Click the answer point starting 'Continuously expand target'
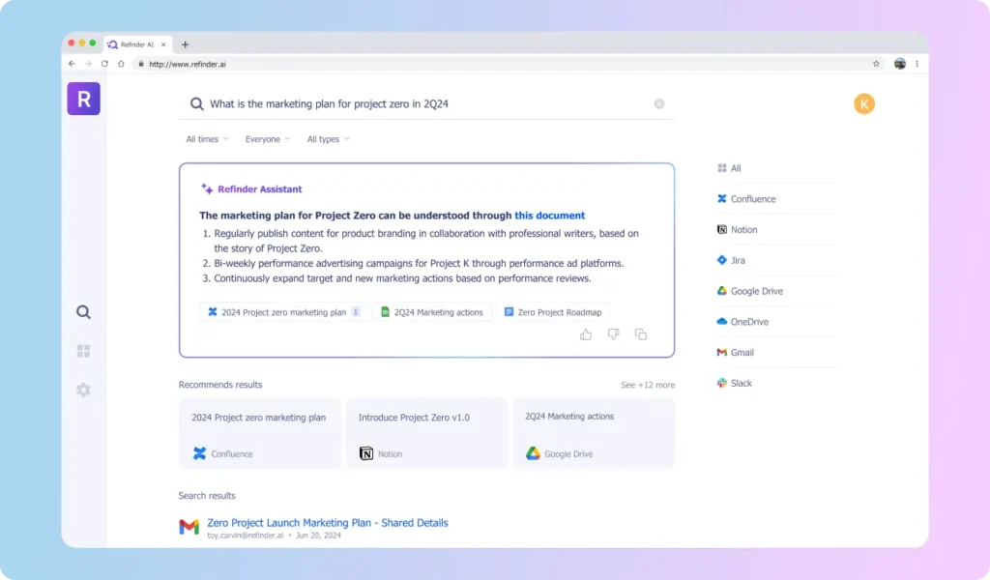990x580 pixels. point(402,278)
